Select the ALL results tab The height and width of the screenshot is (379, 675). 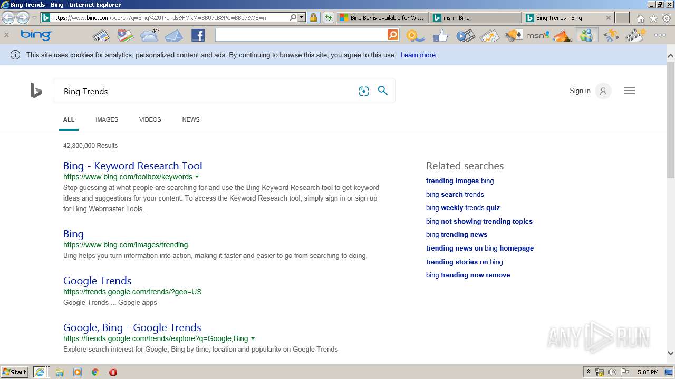pos(69,119)
